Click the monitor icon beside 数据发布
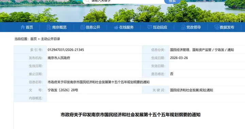 coord(217,27)
